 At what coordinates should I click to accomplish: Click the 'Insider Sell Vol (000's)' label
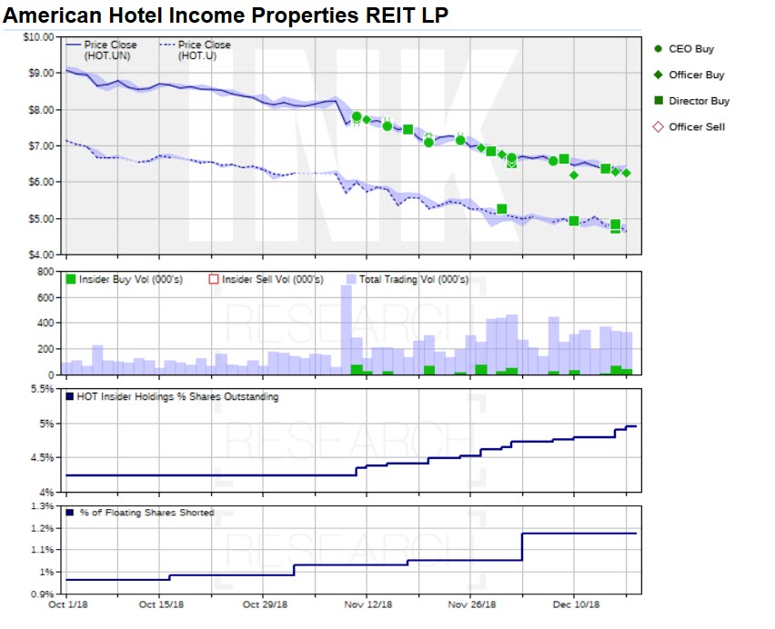coord(273,279)
